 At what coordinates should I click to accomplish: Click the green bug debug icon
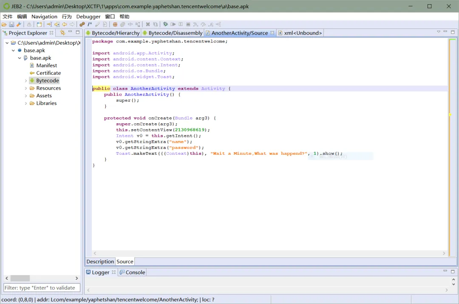click(165, 25)
